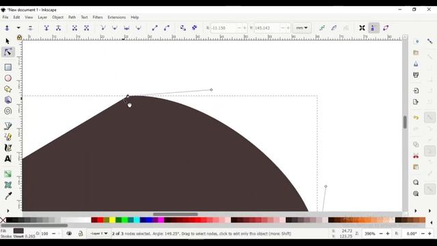The height and width of the screenshot is (246, 437).
Task: Click Join endnodes with segment icon
Action: coord(74,28)
